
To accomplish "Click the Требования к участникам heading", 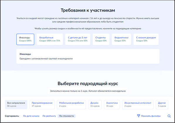I will tap(88, 10).
